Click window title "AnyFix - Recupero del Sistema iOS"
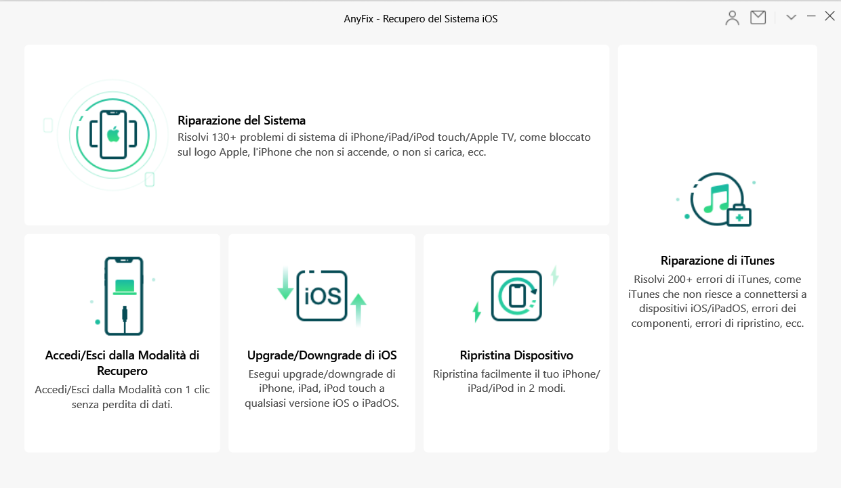 421,19
